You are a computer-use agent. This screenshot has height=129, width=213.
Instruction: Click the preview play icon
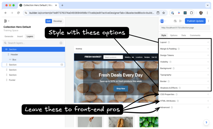click(180, 21)
